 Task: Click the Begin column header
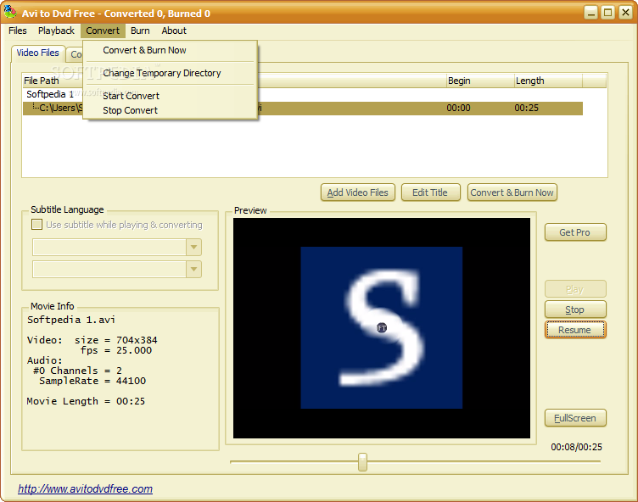(x=480, y=81)
